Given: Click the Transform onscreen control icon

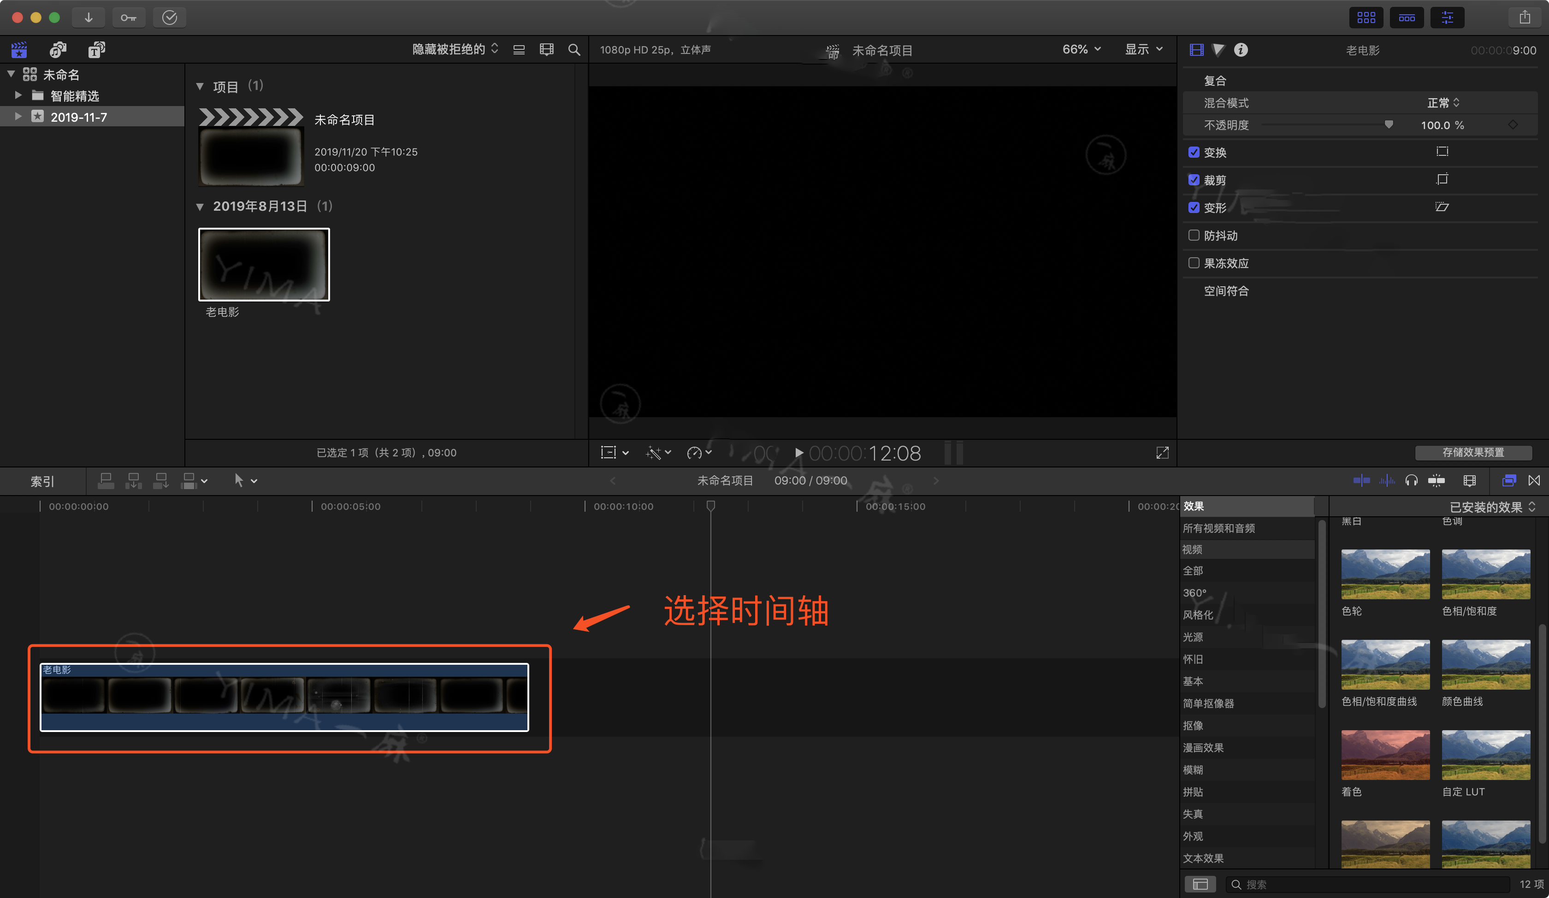Looking at the screenshot, I should tap(1442, 151).
